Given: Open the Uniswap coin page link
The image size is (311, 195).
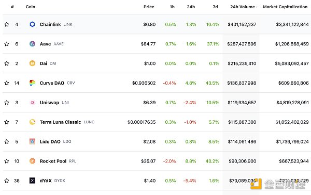Looking at the screenshot, I should click(49, 103).
